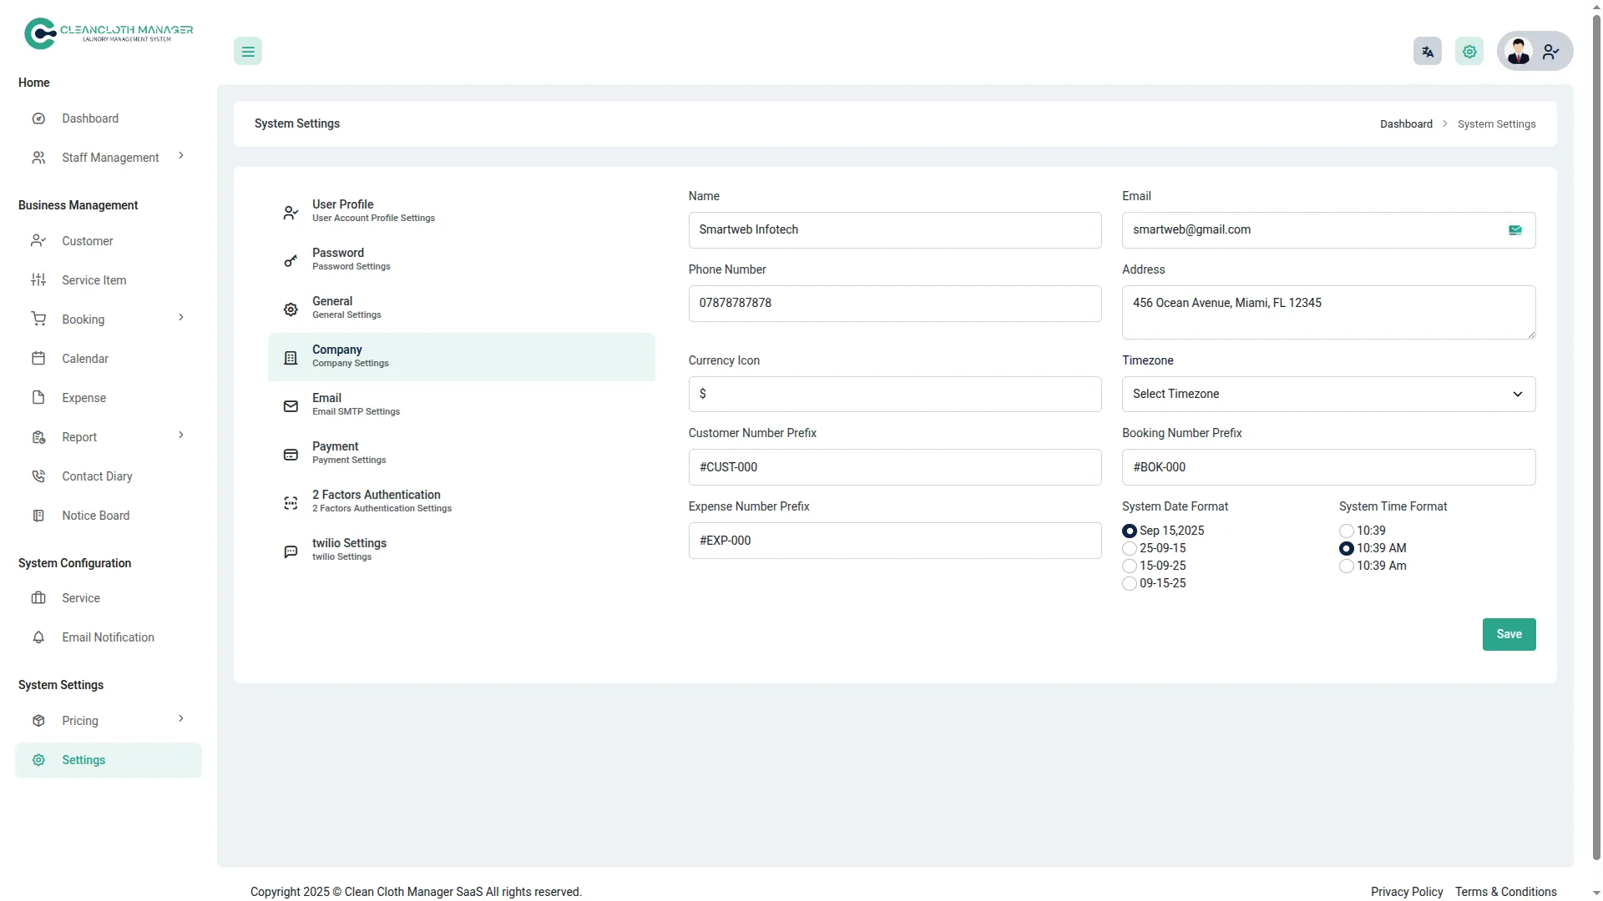Expand the Pricing menu chevron
1603x901 pixels.
tap(181, 719)
